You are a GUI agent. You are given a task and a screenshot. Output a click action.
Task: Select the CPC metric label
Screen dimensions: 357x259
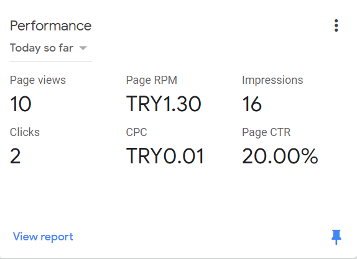pos(137,132)
